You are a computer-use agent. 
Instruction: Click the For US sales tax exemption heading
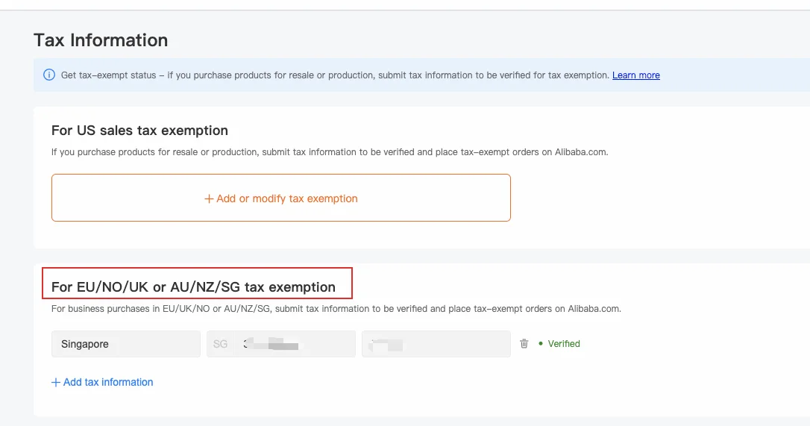click(x=139, y=131)
